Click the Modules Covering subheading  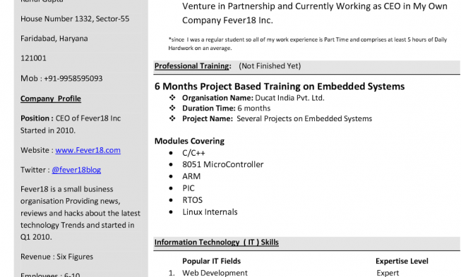point(190,141)
